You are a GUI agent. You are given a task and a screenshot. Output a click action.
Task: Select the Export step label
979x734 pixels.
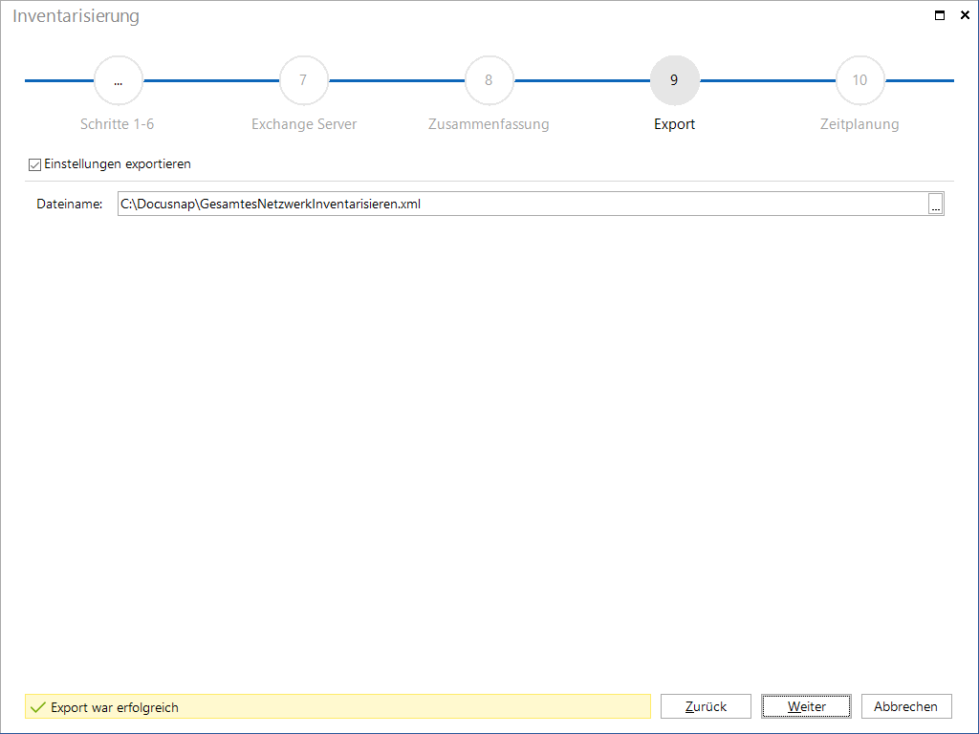pyautogui.click(x=674, y=124)
